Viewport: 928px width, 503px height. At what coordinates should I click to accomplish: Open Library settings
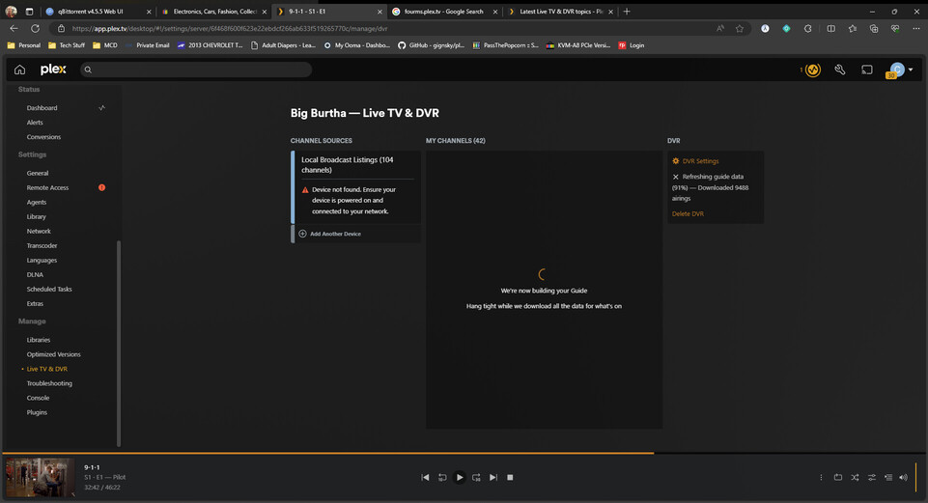36,216
